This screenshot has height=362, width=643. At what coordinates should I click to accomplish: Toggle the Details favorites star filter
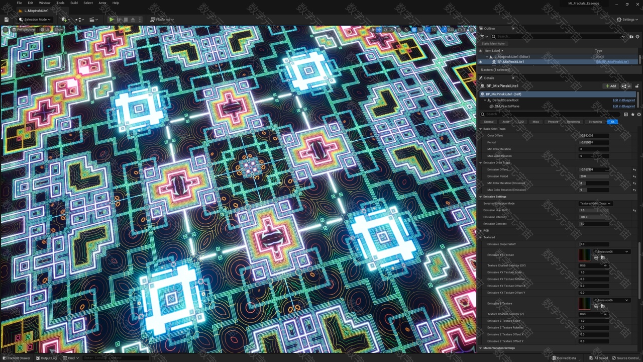[632, 115]
